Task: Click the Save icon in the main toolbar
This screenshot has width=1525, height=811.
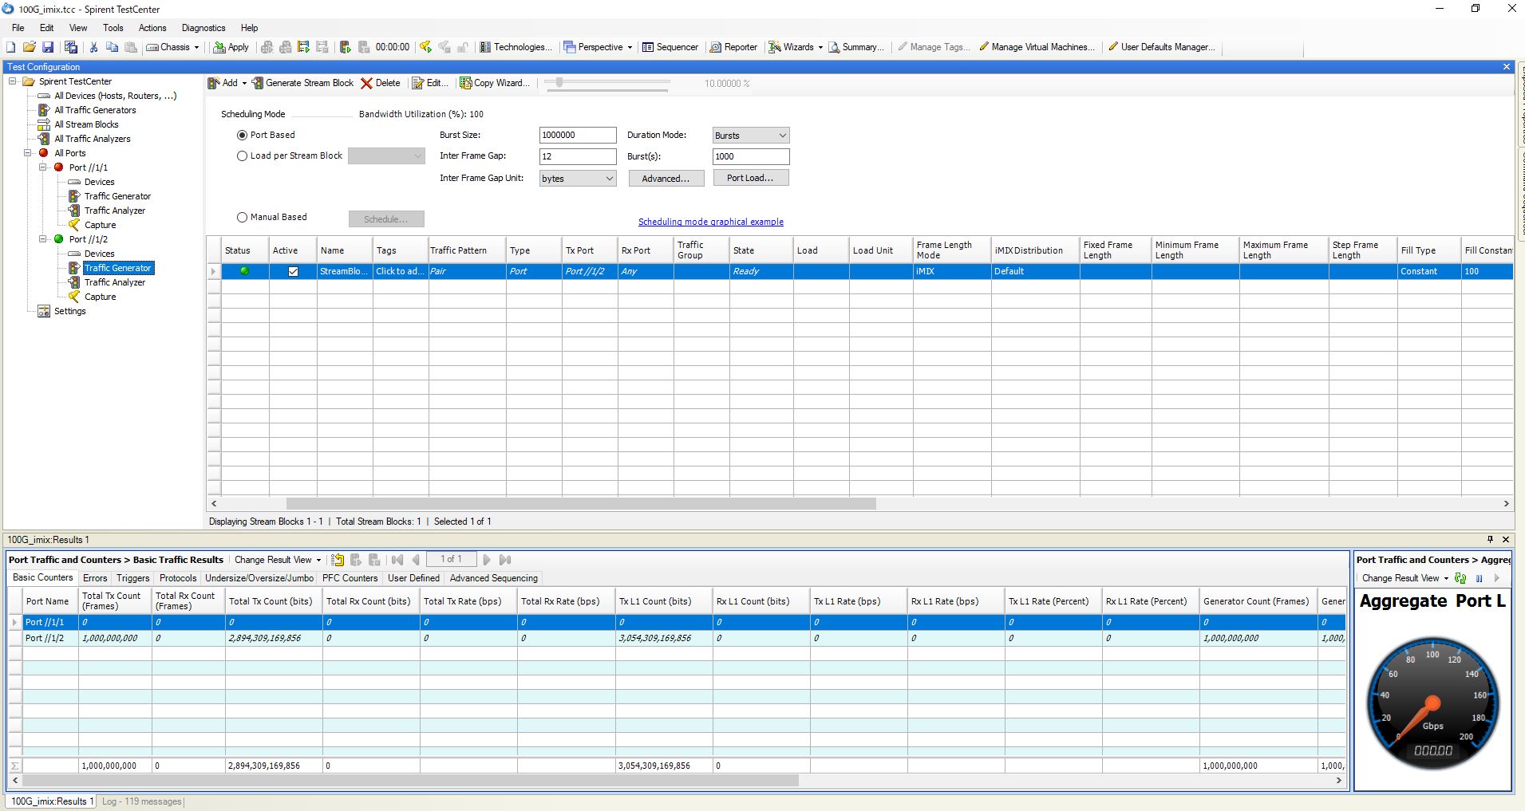Action: pos(48,47)
